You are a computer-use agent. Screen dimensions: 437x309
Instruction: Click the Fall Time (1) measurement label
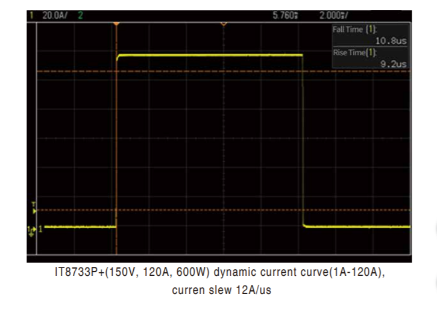pyautogui.click(x=354, y=30)
